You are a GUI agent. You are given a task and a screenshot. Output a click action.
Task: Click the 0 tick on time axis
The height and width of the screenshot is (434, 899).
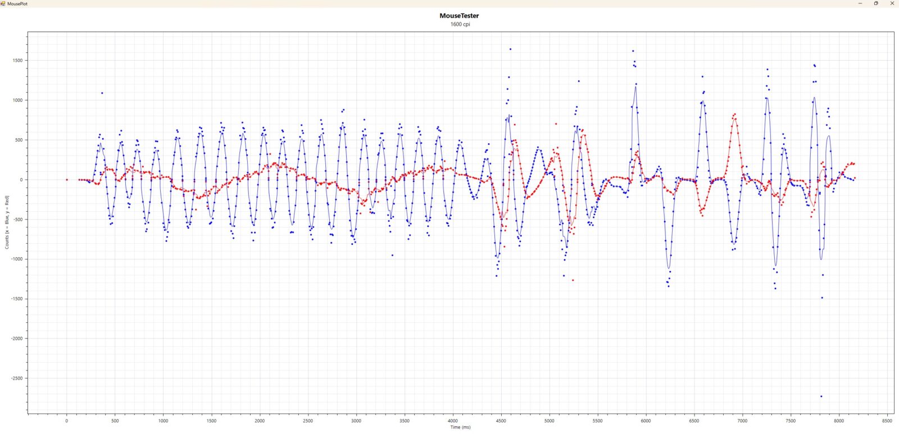[67, 421]
